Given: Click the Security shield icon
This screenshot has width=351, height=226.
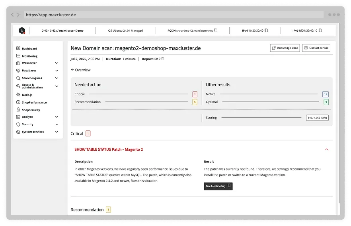Looking at the screenshot, I should tap(18, 124).
